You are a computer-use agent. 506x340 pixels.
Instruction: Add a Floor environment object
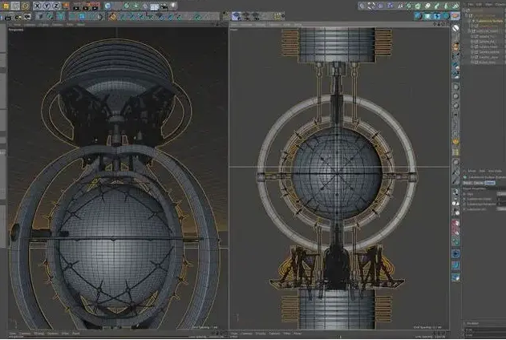point(155,6)
